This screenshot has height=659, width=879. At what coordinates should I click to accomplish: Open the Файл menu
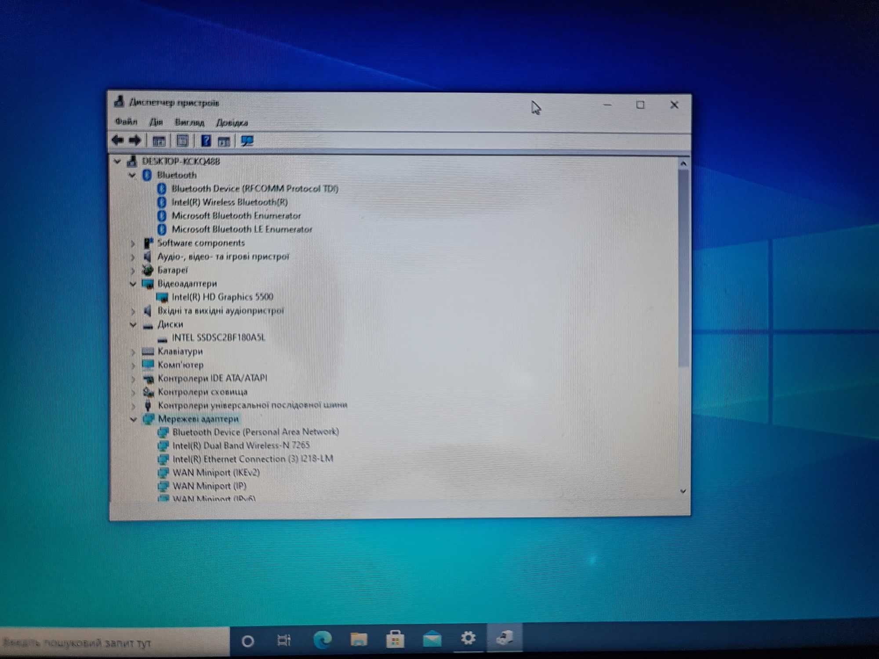(x=126, y=122)
